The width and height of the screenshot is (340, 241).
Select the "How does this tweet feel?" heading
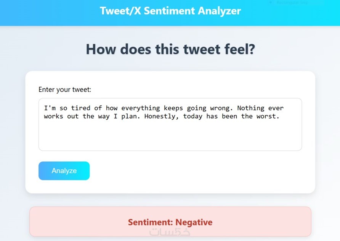coord(170,50)
